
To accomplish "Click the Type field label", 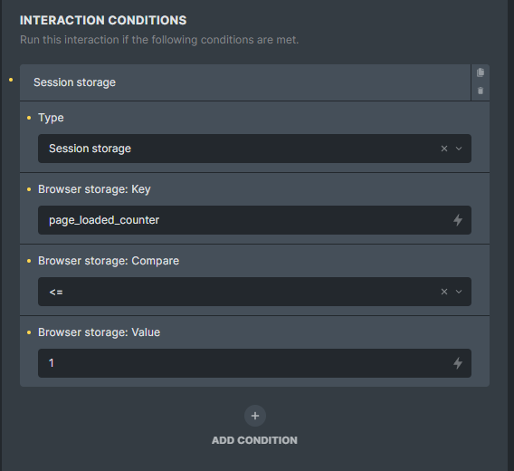I will pyautogui.click(x=51, y=118).
